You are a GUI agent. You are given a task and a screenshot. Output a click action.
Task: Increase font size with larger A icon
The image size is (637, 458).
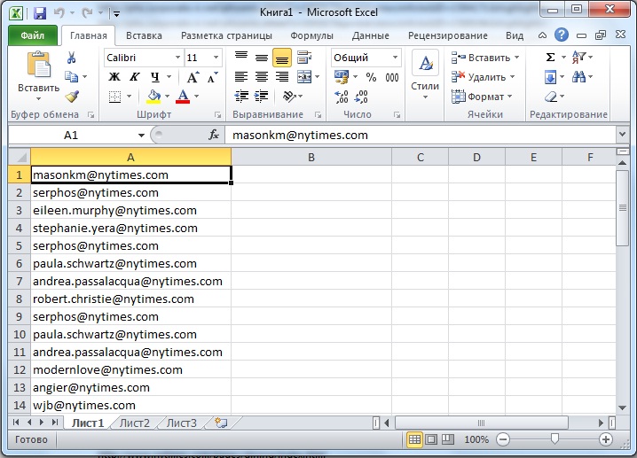coord(193,77)
